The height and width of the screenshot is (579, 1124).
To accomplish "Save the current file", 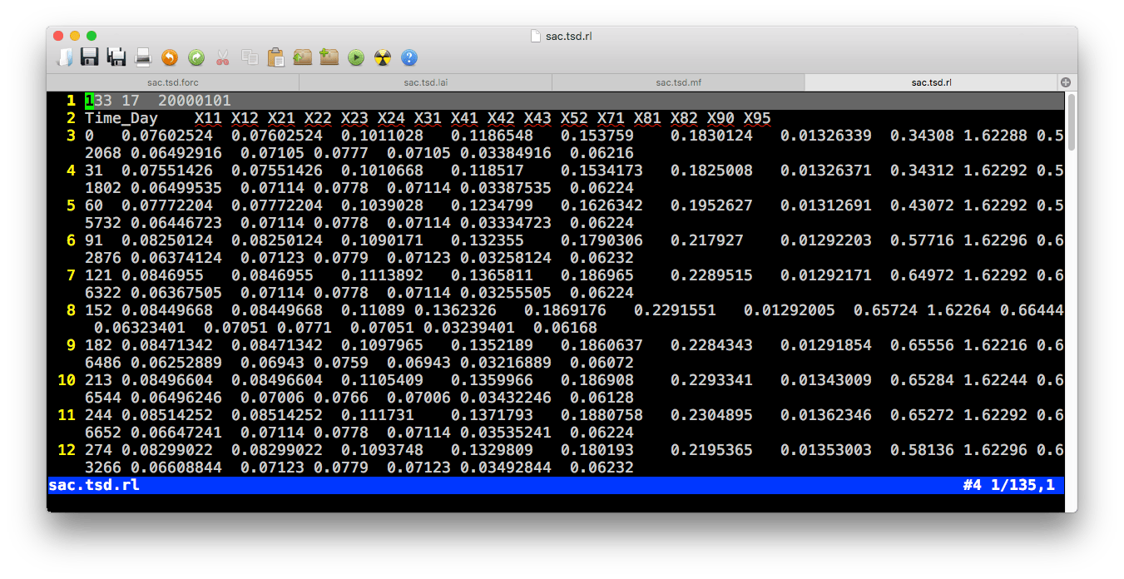I will [90, 57].
